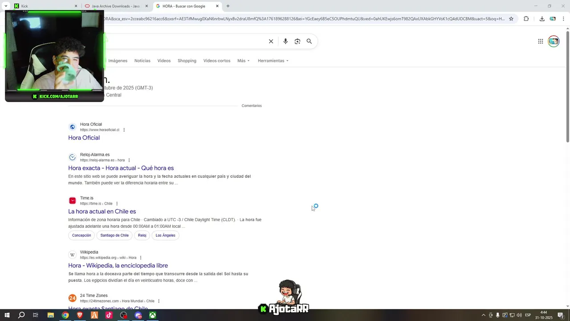Open Task View in the taskbar

(x=36, y=315)
